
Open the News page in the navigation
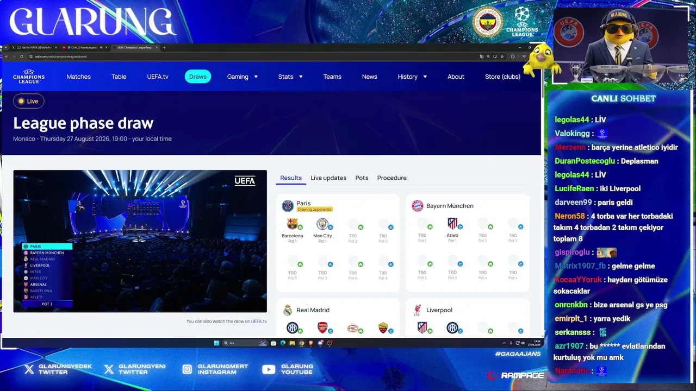[370, 77]
